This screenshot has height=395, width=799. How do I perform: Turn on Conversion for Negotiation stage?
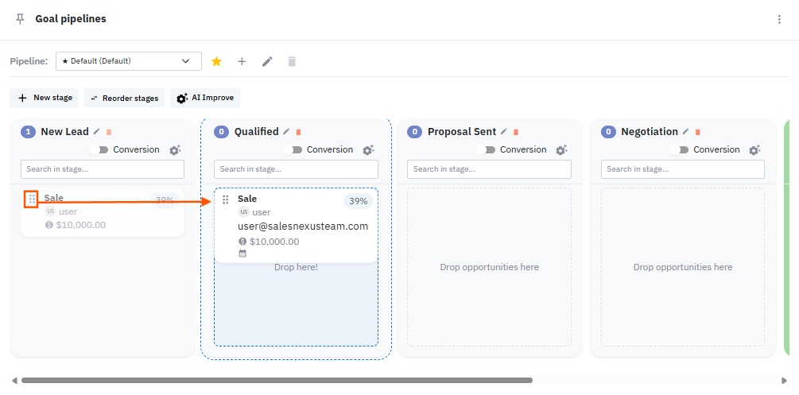pos(680,149)
